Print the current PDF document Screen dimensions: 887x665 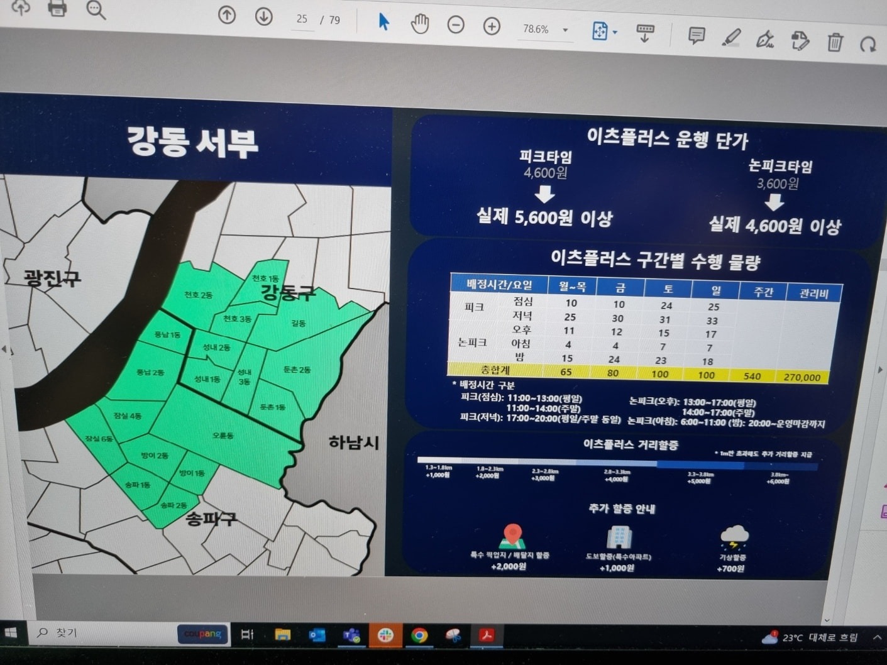pos(57,9)
